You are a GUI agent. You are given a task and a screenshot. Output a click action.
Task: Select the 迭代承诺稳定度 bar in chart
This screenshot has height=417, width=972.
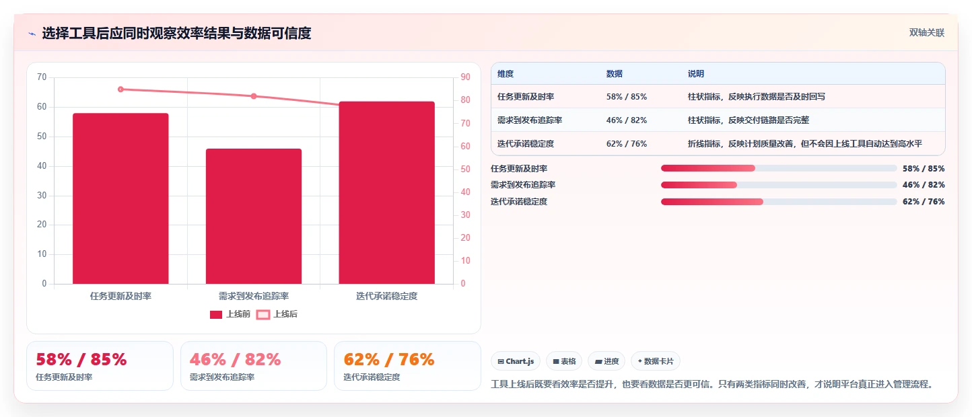(387, 192)
